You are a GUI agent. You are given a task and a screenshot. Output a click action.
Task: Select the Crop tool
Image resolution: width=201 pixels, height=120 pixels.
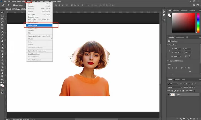click(2, 25)
